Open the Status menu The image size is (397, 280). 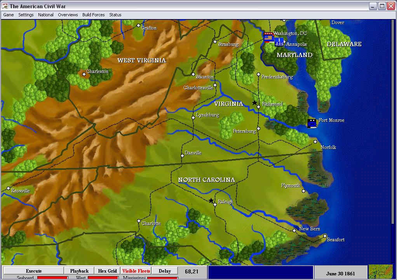click(x=115, y=15)
